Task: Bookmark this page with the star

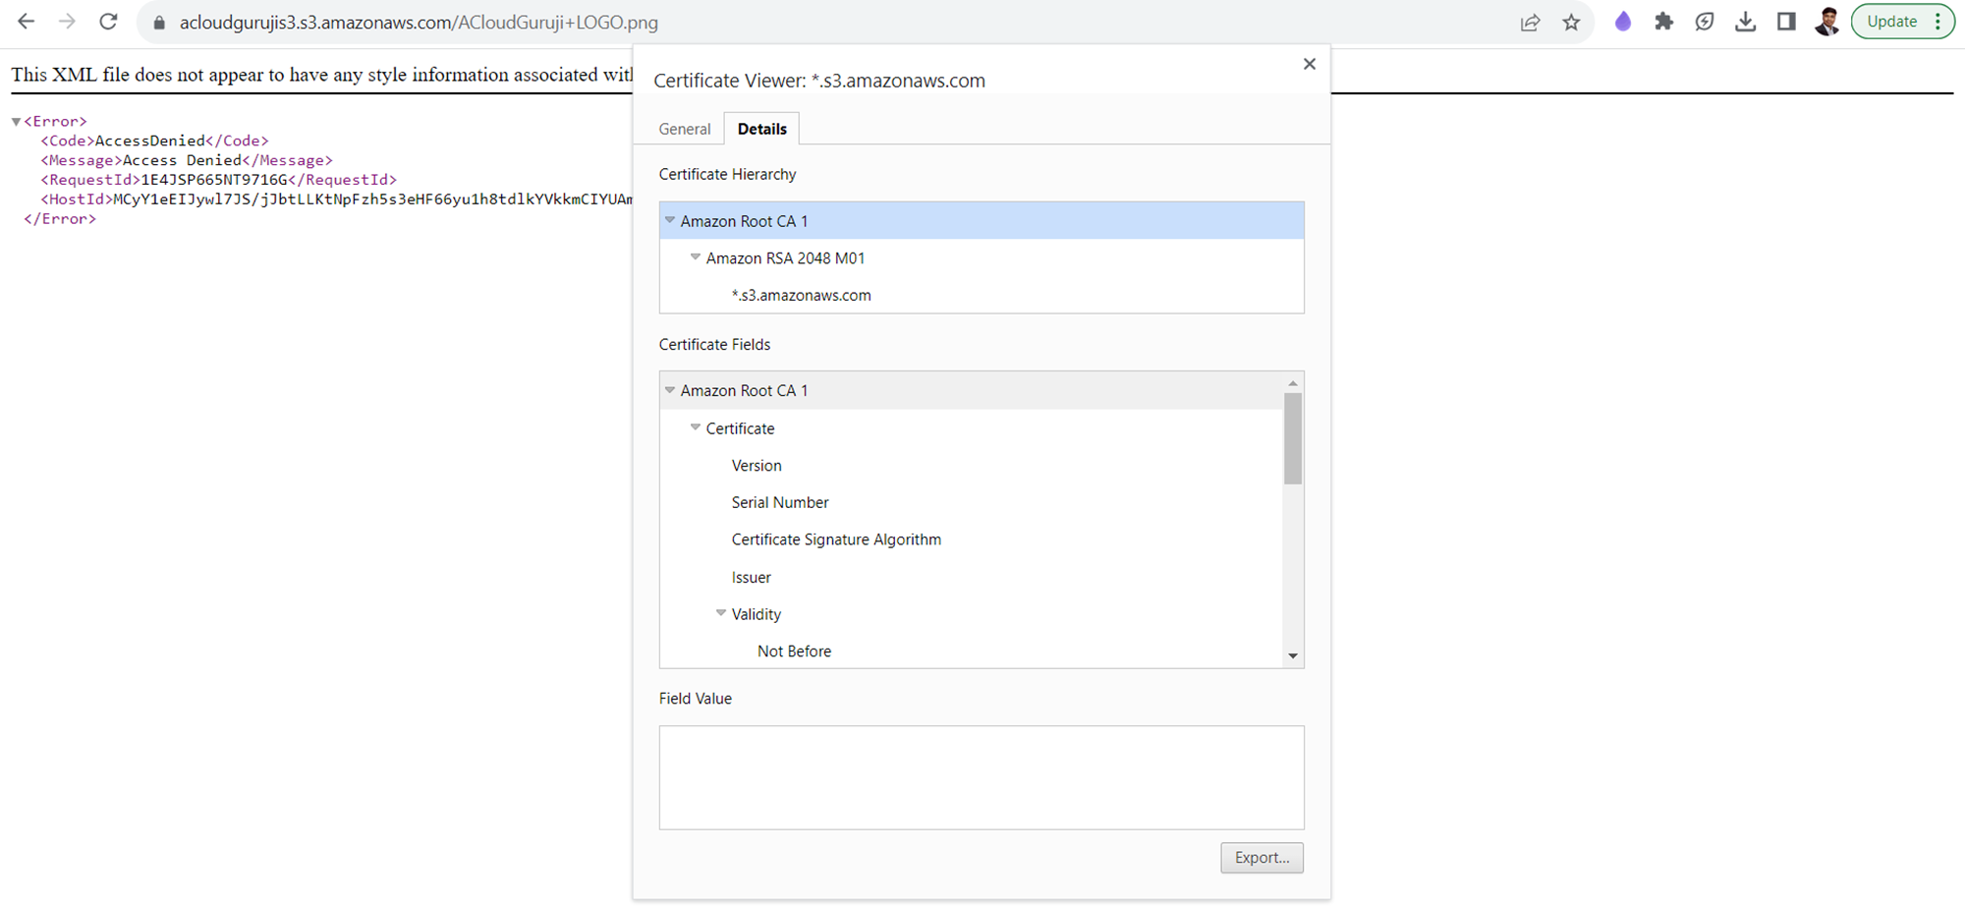Action: 1571,23
